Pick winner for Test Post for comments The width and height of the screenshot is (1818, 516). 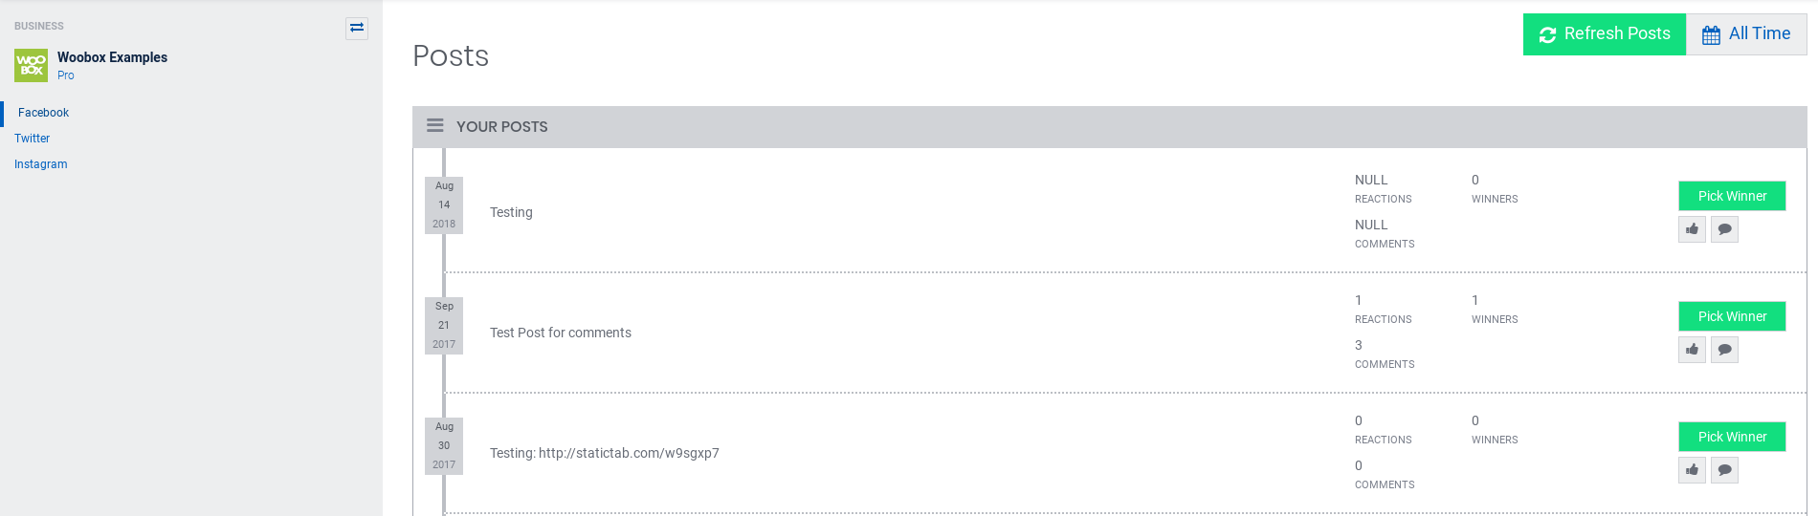click(x=1732, y=316)
